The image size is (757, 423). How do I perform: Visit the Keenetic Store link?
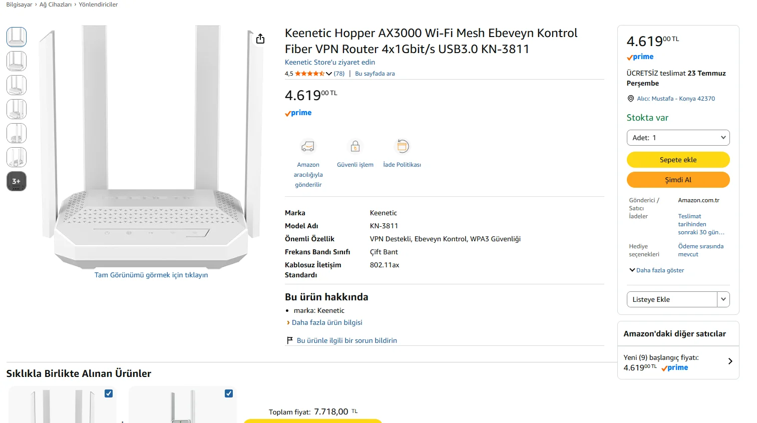(330, 62)
